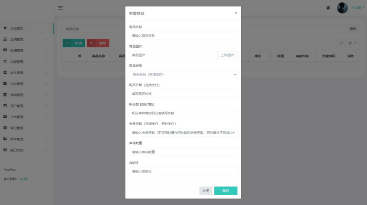Viewport: 367px width, 205px height.
Task: Click the 操作 column header
Action: (350, 56)
